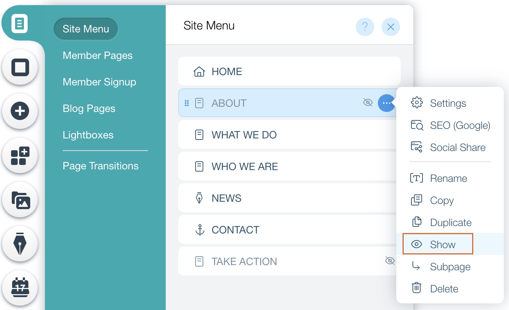Open the Bookings calendar icon panel
Image resolution: width=509 pixels, height=310 pixels.
pos(20,288)
